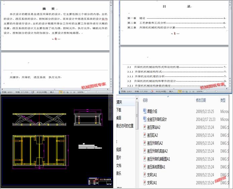Click left Word horizontal scrollbar right arrow

[108, 89]
